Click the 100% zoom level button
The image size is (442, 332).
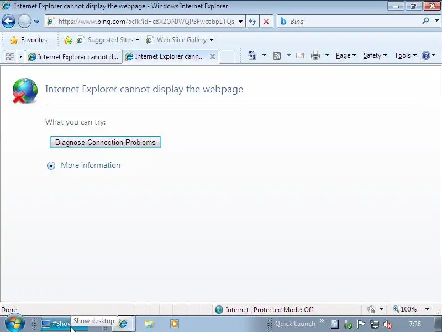click(405, 309)
